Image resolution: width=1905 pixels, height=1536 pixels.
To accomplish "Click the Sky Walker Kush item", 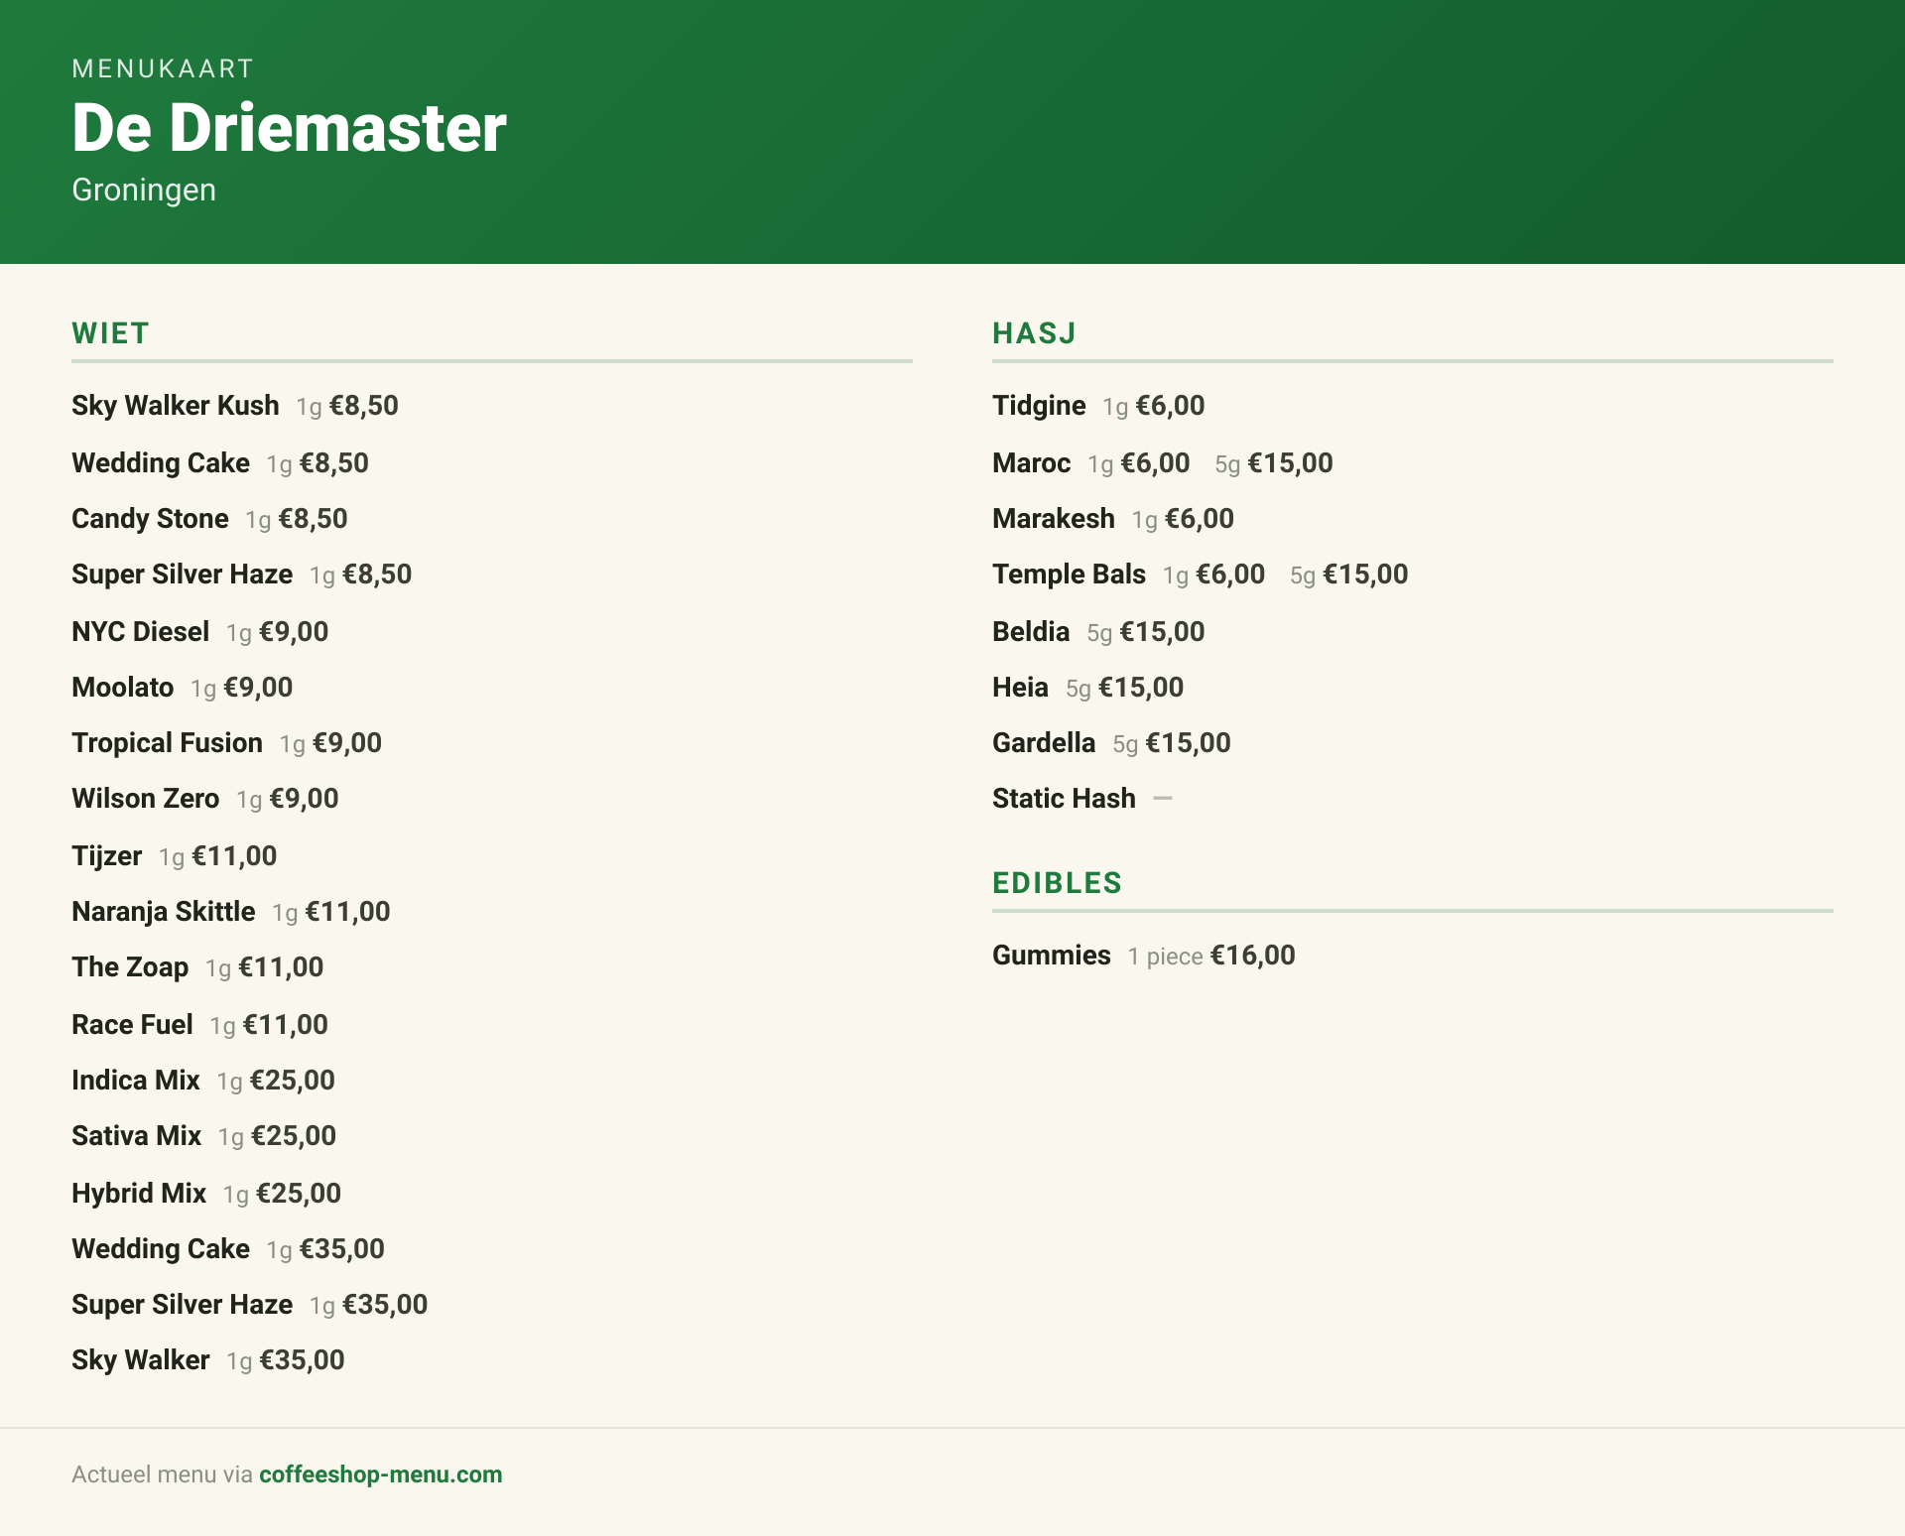I will [175, 406].
